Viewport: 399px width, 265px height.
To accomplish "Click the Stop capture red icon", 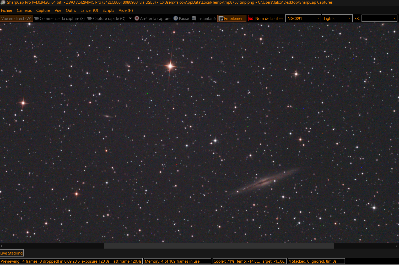I will tap(137, 18).
